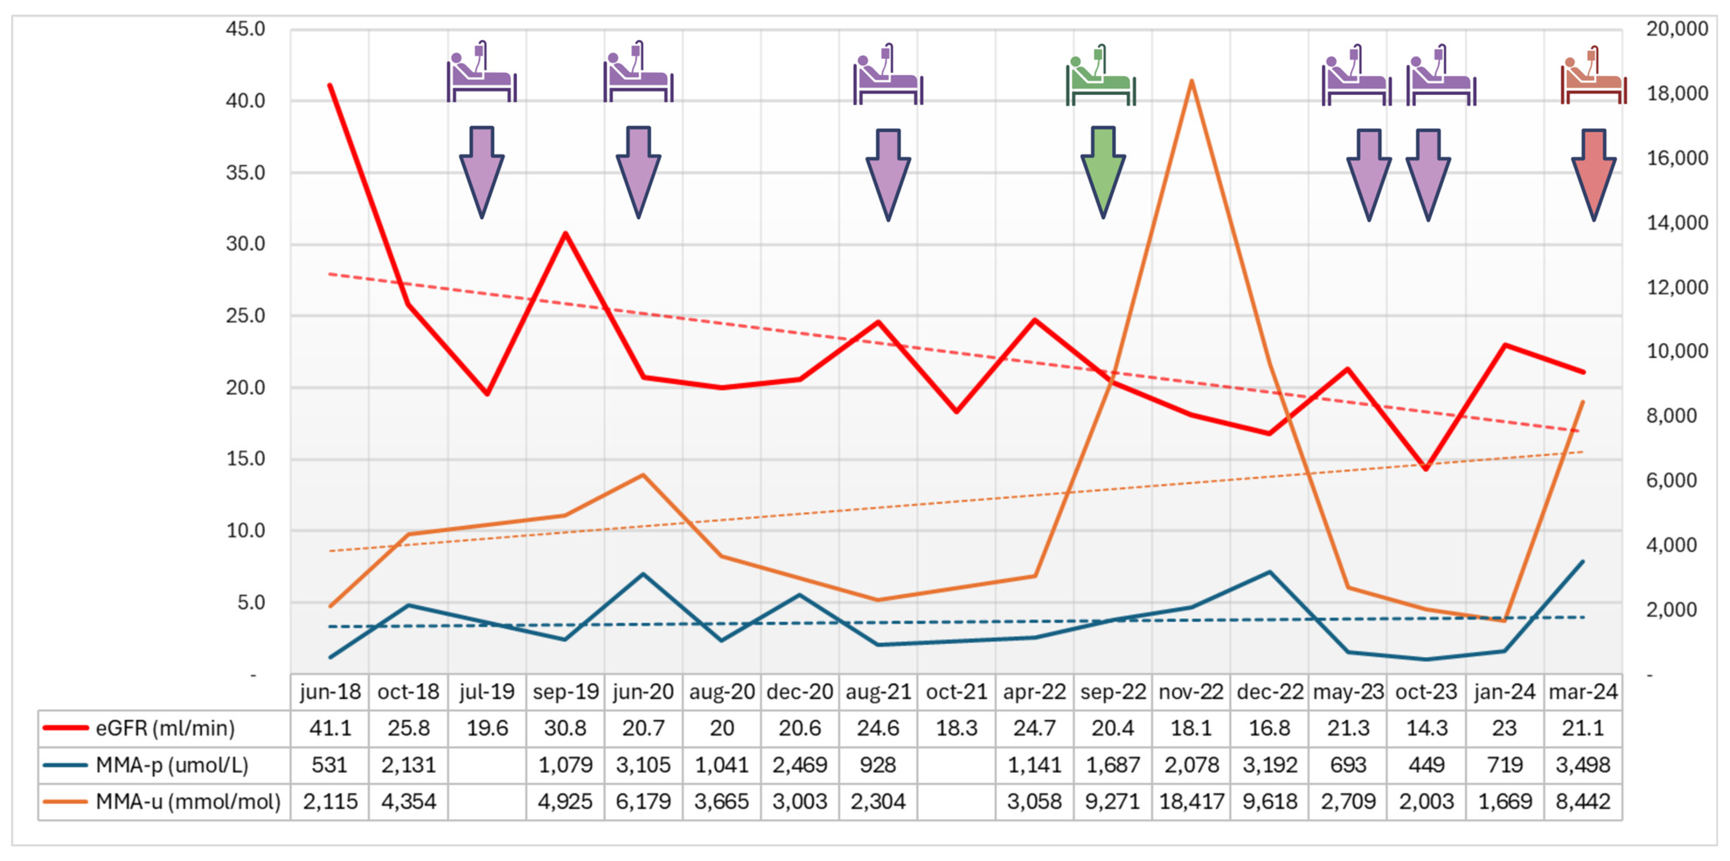Select the 18,417 MMA-u table cell
Image resolution: width=1730 pixels, height=861 pixels.
pos(1191,801)
